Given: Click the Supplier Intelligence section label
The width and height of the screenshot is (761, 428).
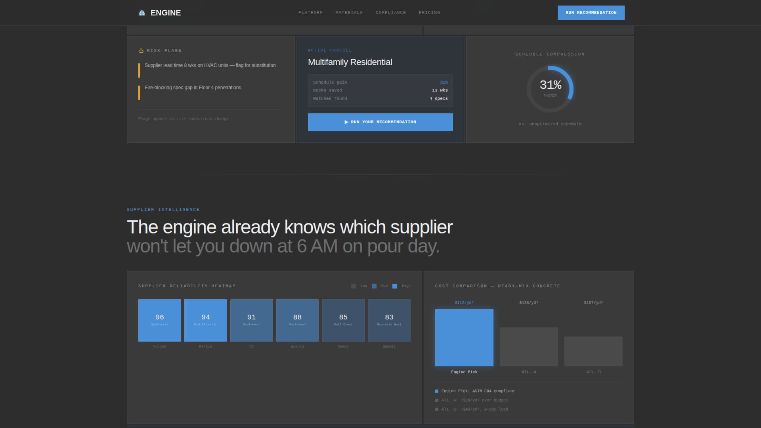Looking at the screenshot, I should coord(163,210).
